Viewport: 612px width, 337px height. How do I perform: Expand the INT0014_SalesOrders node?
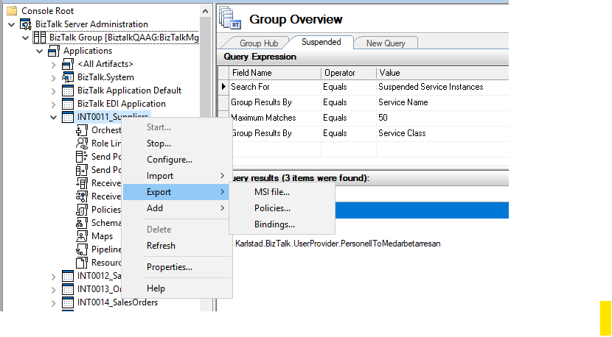[x=54, y=303]
